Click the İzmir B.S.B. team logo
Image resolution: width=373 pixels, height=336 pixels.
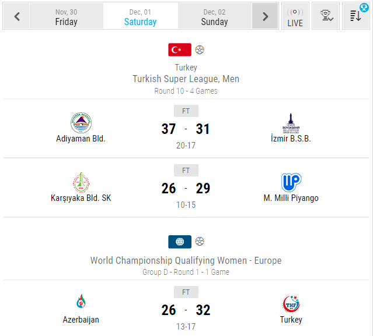(x=291, y=123)
